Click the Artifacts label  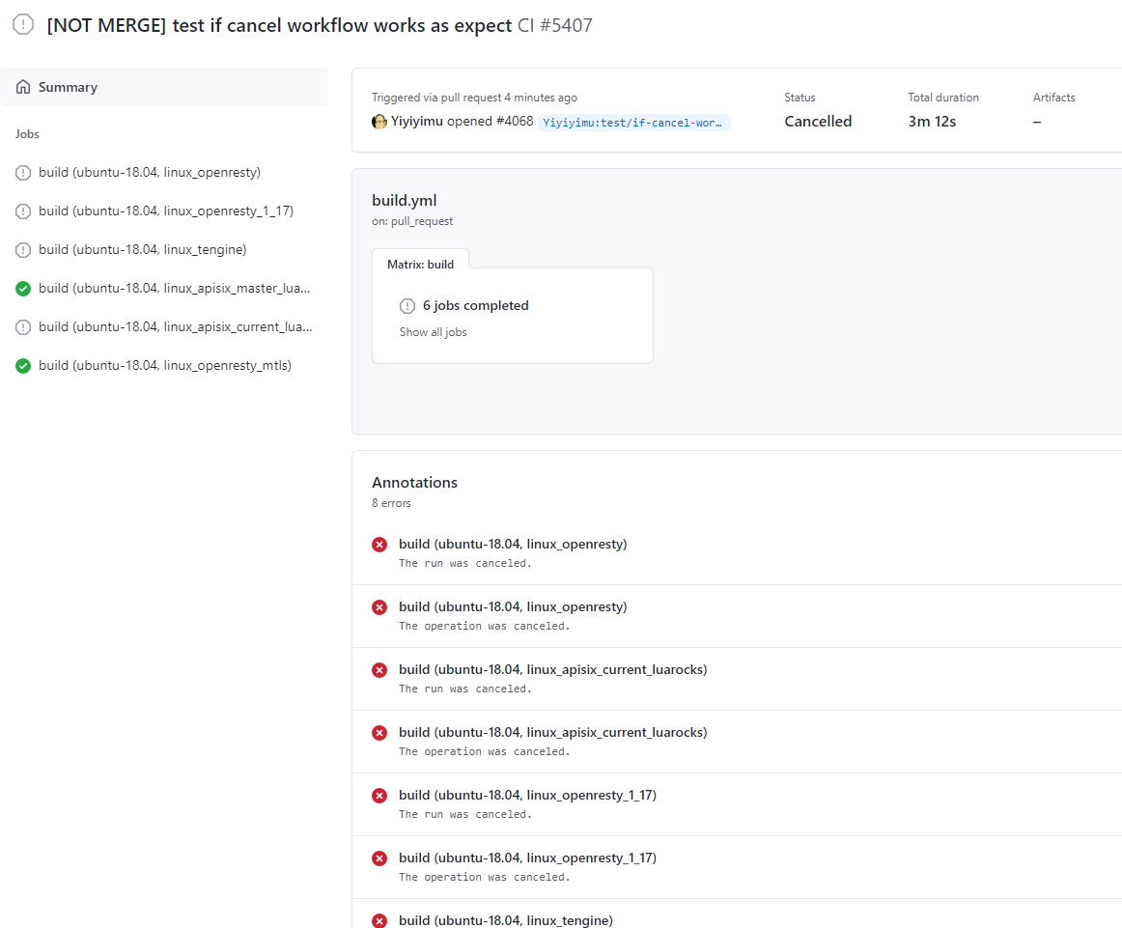1054,98
